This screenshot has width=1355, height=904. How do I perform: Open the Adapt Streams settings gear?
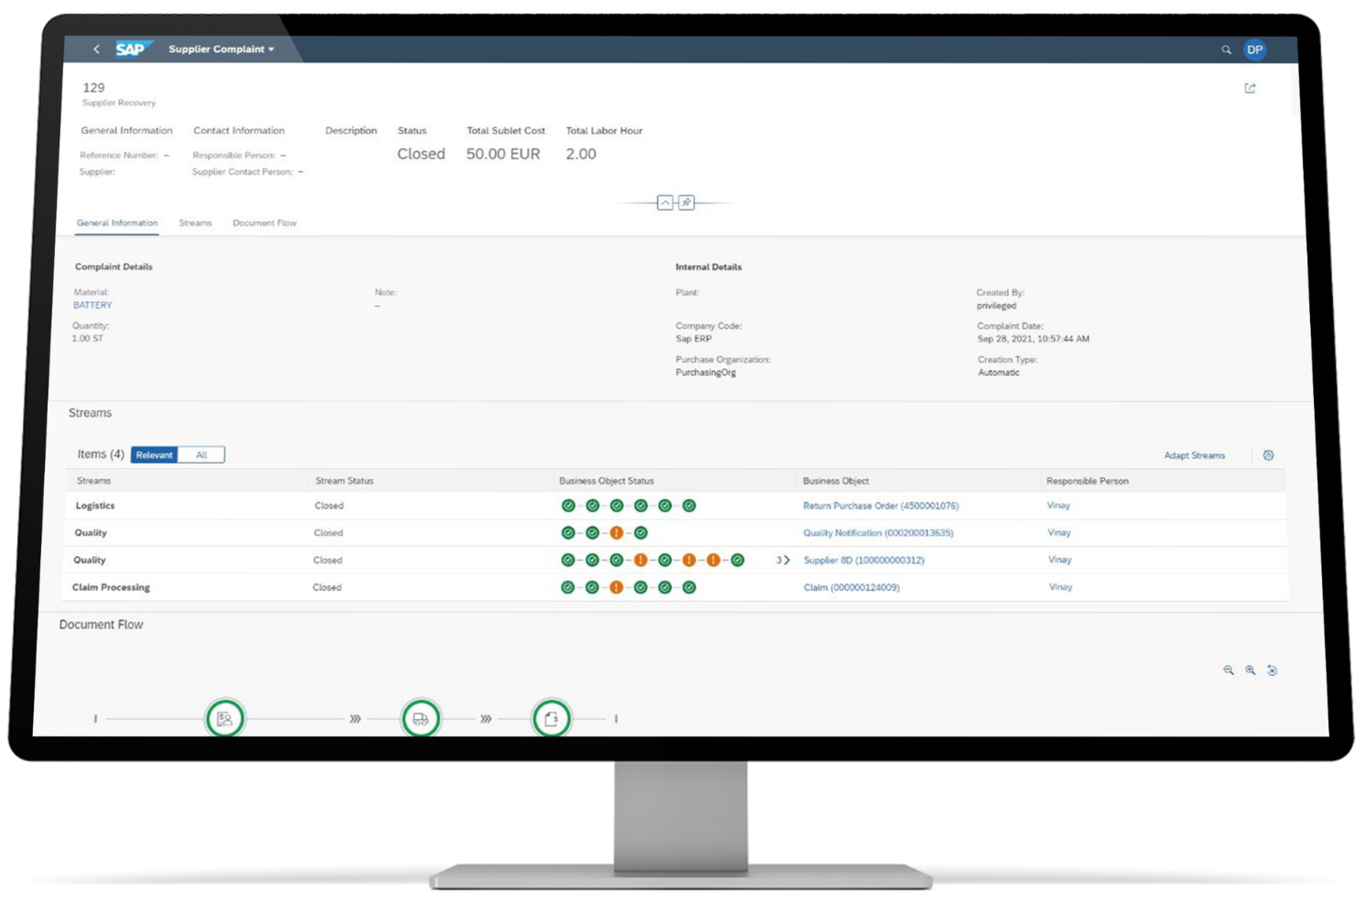(x=1269, y=455)
